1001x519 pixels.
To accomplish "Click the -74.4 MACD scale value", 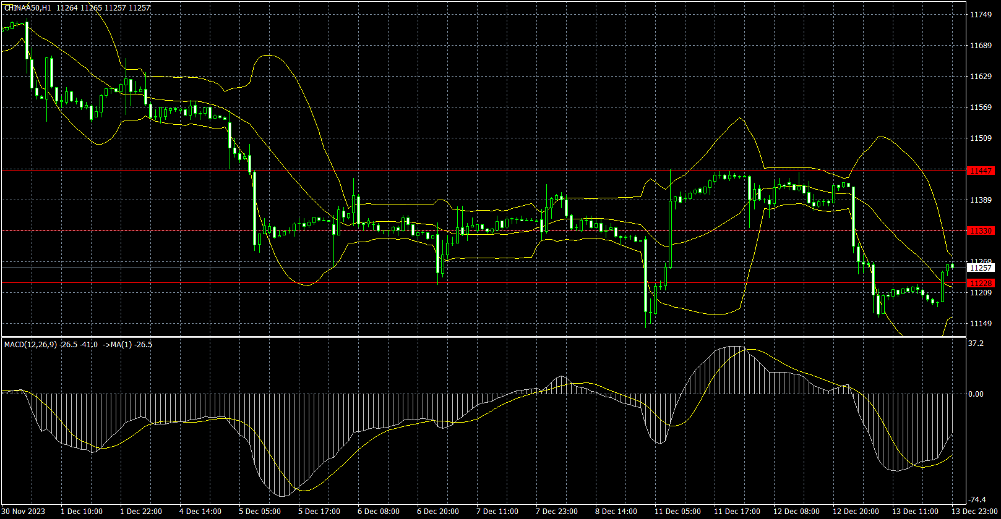I will (x=977, y=499).
